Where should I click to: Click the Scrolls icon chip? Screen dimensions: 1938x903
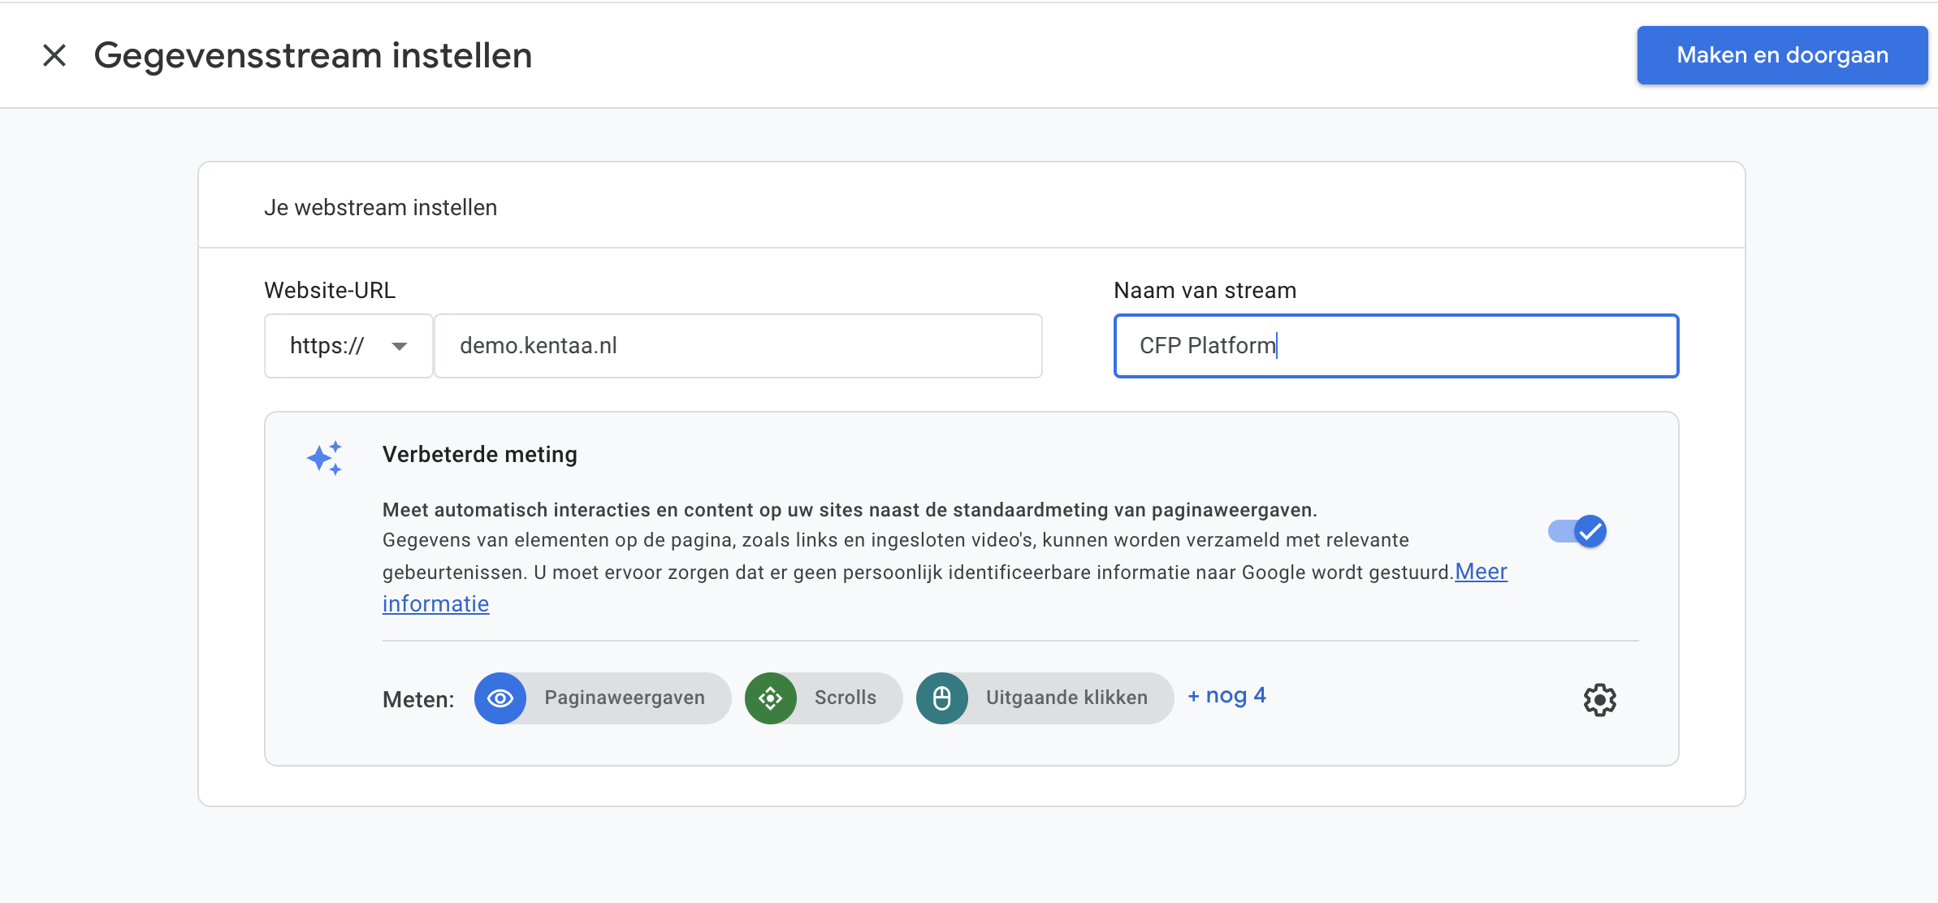point(771,698)
